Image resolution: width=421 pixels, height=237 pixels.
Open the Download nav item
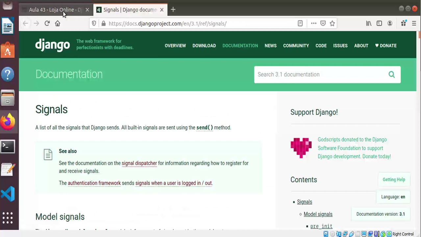tap(204, 46)
